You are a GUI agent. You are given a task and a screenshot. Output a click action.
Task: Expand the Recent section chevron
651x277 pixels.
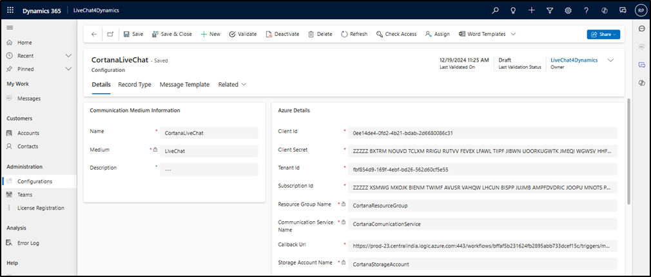pos(68,56)
